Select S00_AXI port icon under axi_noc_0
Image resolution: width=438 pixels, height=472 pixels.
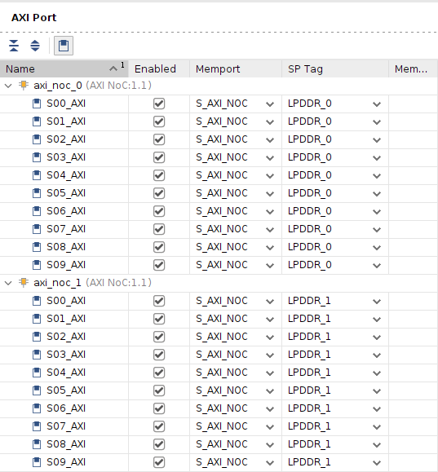(37, 104)
